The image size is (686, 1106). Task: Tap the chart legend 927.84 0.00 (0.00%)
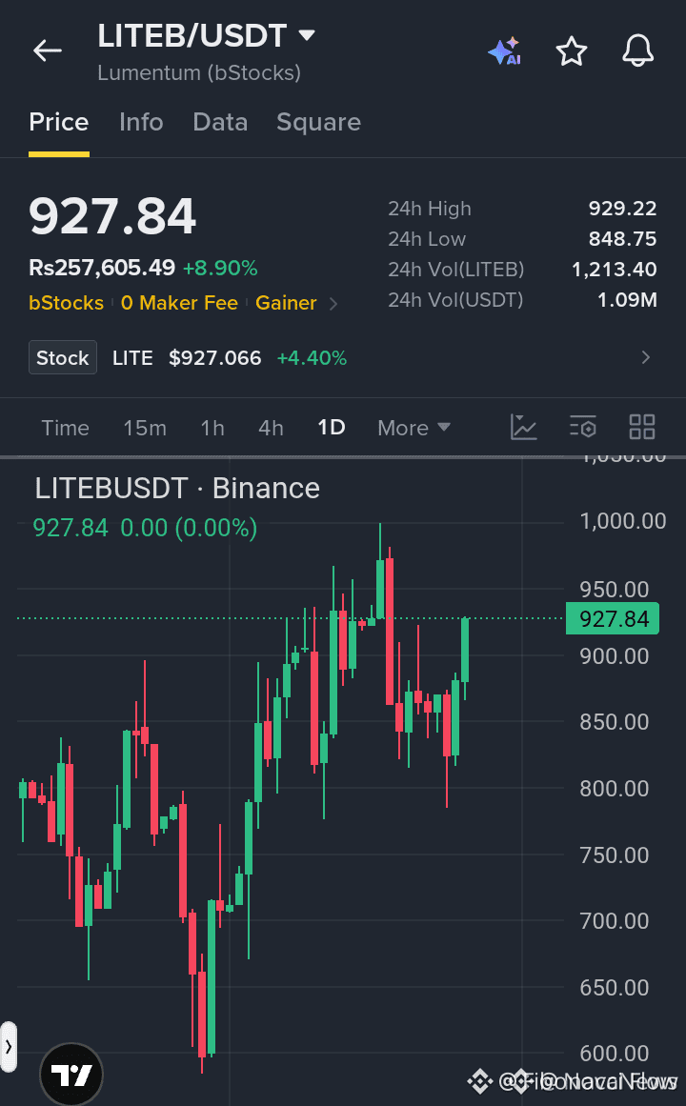pyautogui.click(x=146, y=528)
